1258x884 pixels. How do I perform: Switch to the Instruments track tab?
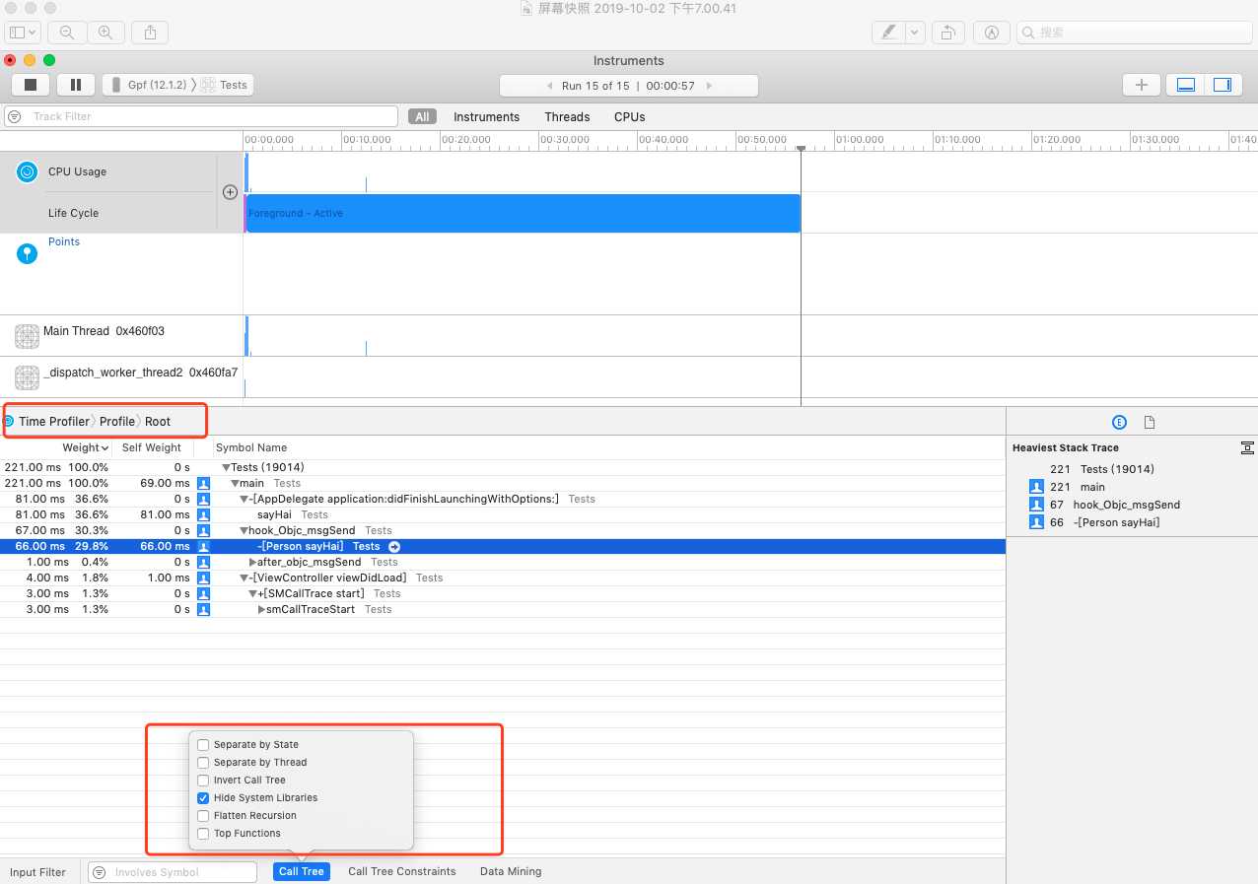click(x=486, y=116)
